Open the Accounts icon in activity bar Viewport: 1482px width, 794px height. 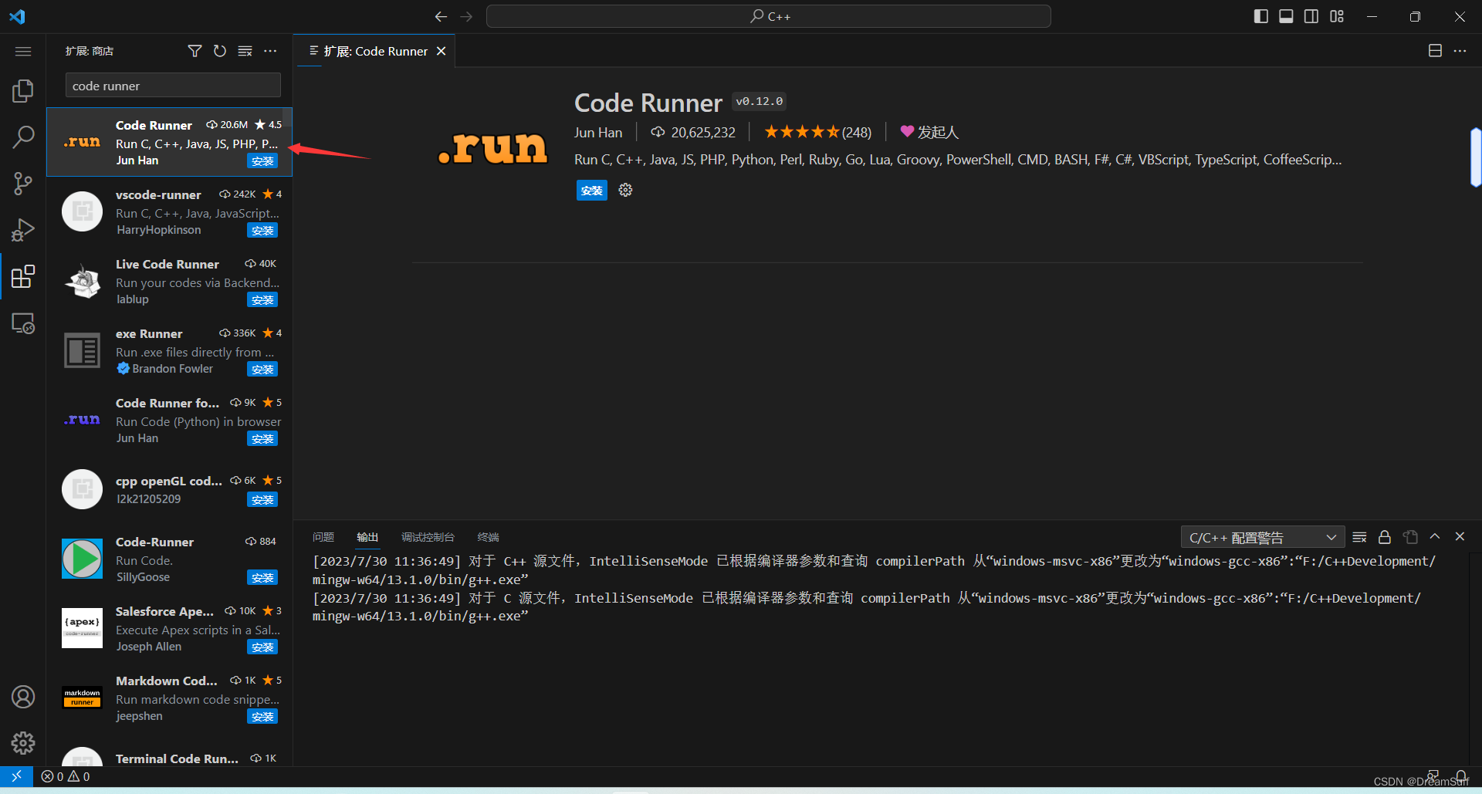[23, 697]
